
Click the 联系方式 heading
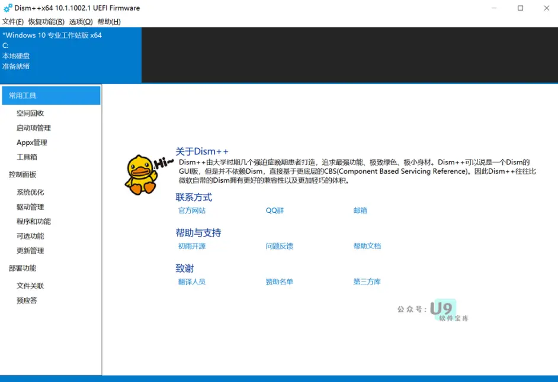[194, 198]
